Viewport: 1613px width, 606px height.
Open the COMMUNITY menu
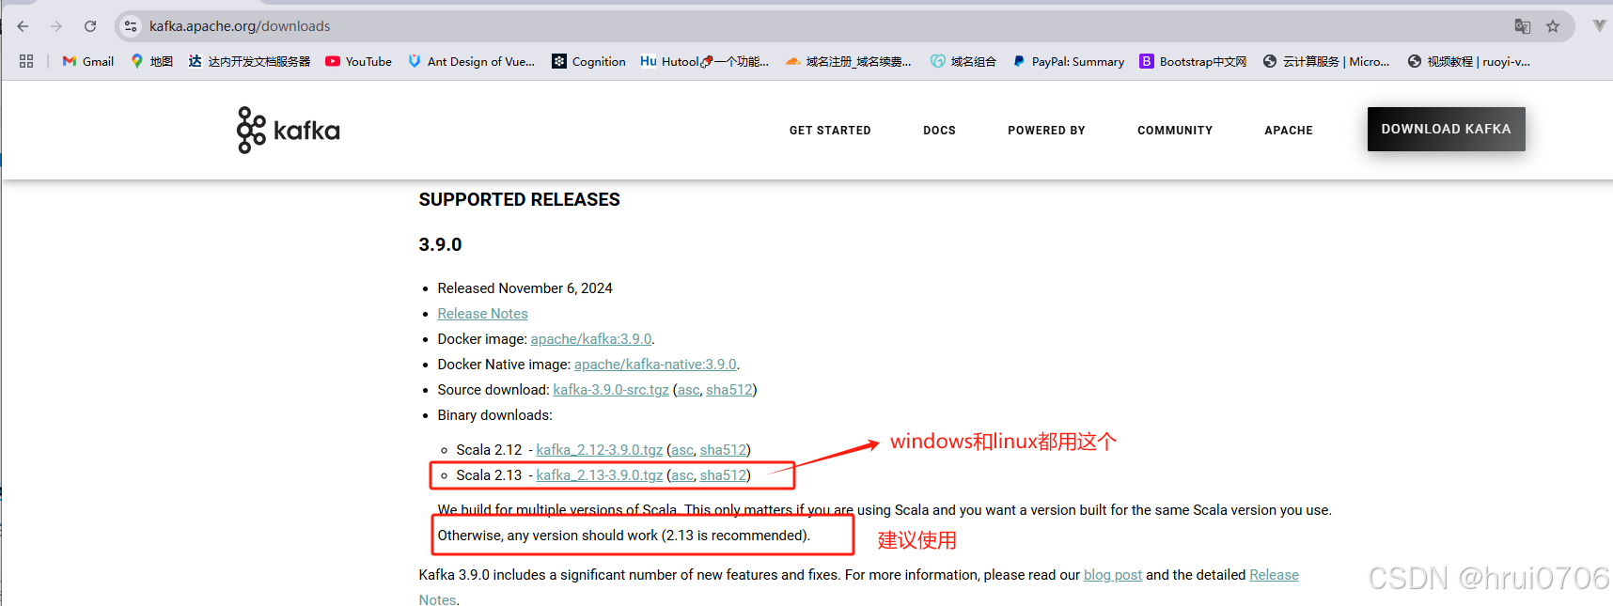(x=1175, y=131)
